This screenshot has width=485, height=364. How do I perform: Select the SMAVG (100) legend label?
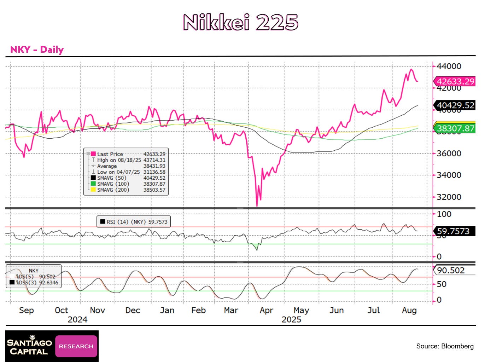(113, 184)
